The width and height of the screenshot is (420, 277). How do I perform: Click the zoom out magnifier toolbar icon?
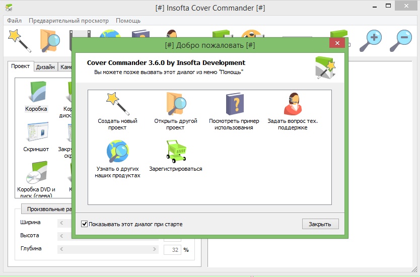pos(401,41)
